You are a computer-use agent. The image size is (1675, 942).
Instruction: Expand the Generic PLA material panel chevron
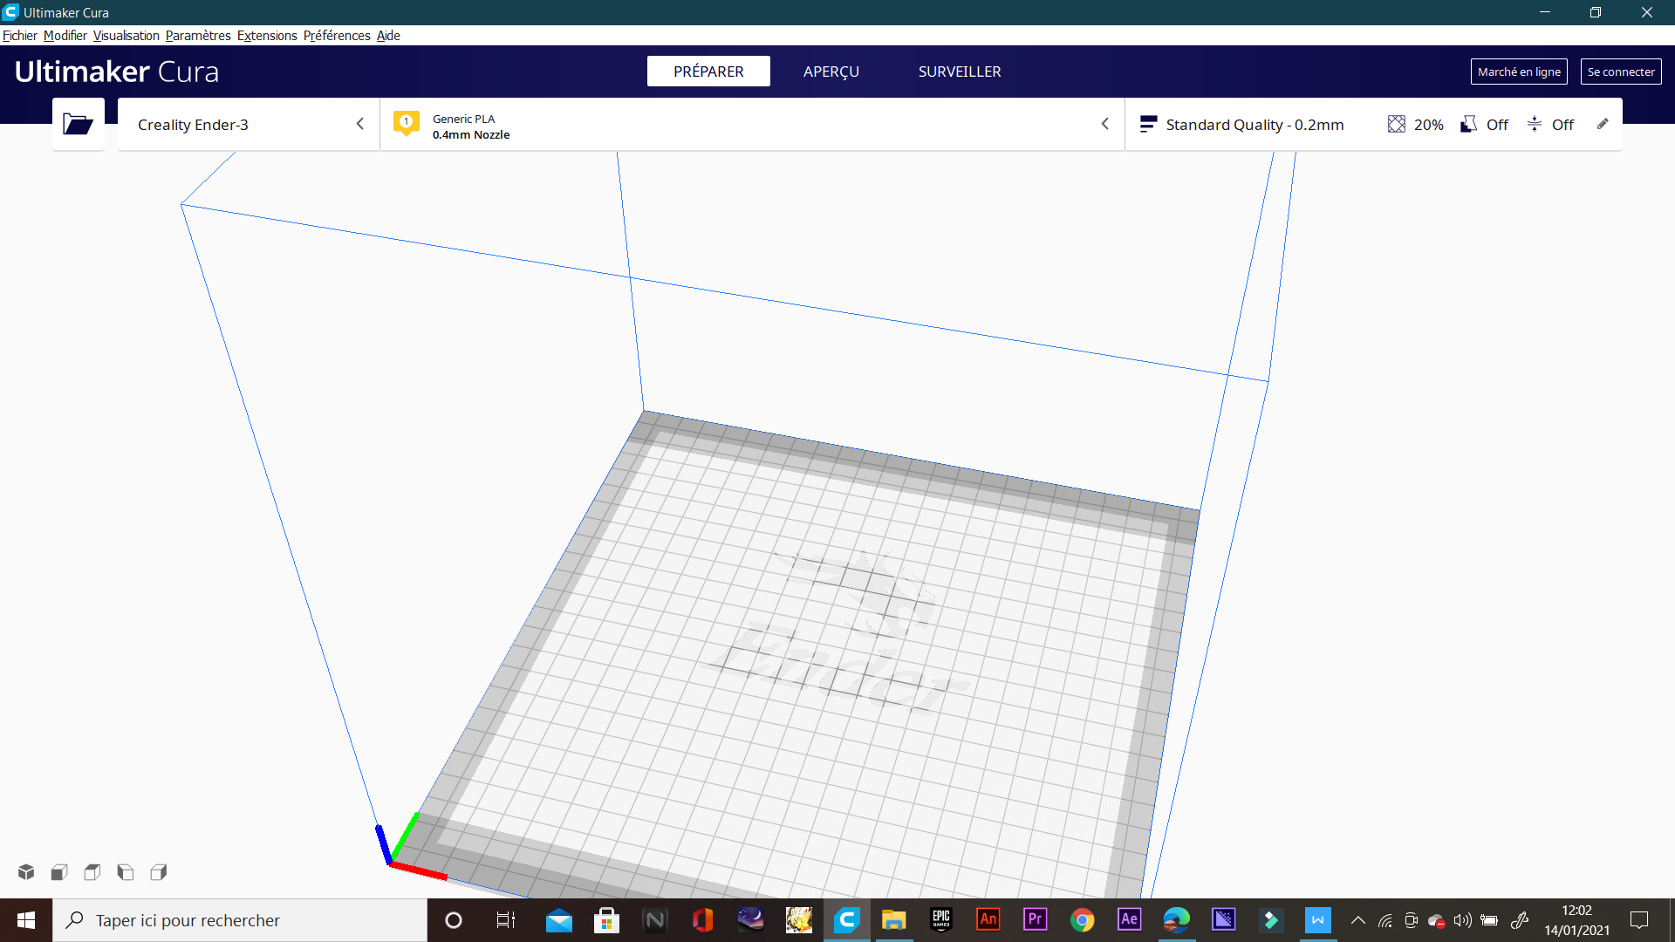1104,124
